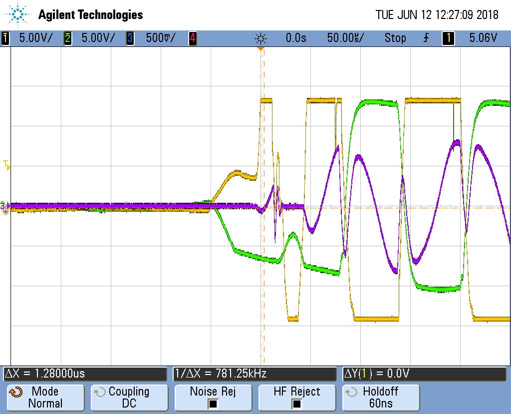The height and width of the screenshot is (414, 511).
Task: Select the green channel 2 indicator
Action: (67, 38)
